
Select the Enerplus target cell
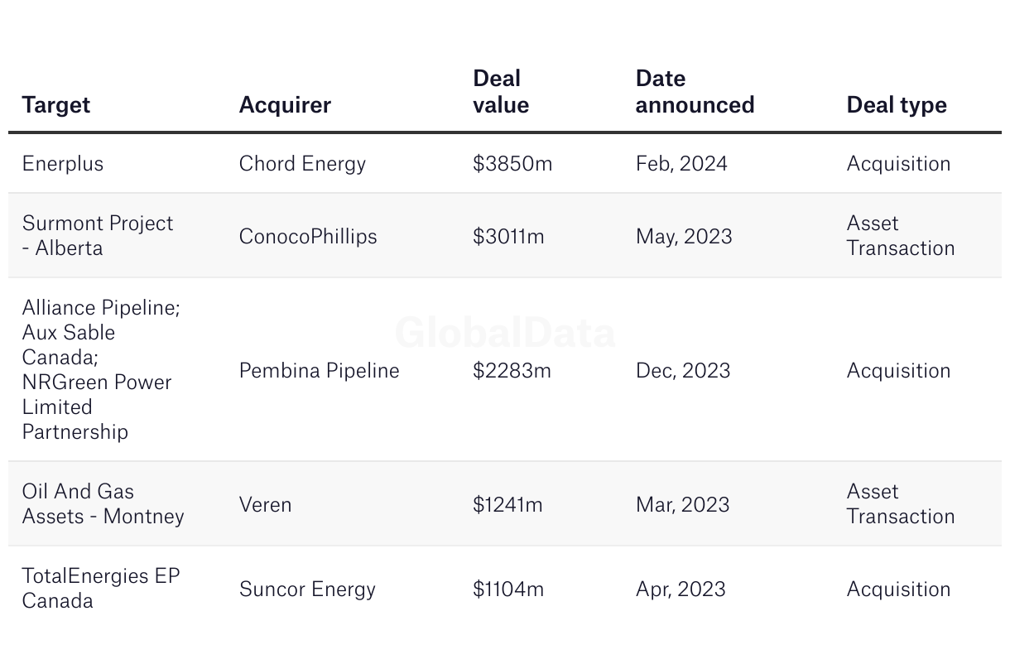click(x=63, y=163)
